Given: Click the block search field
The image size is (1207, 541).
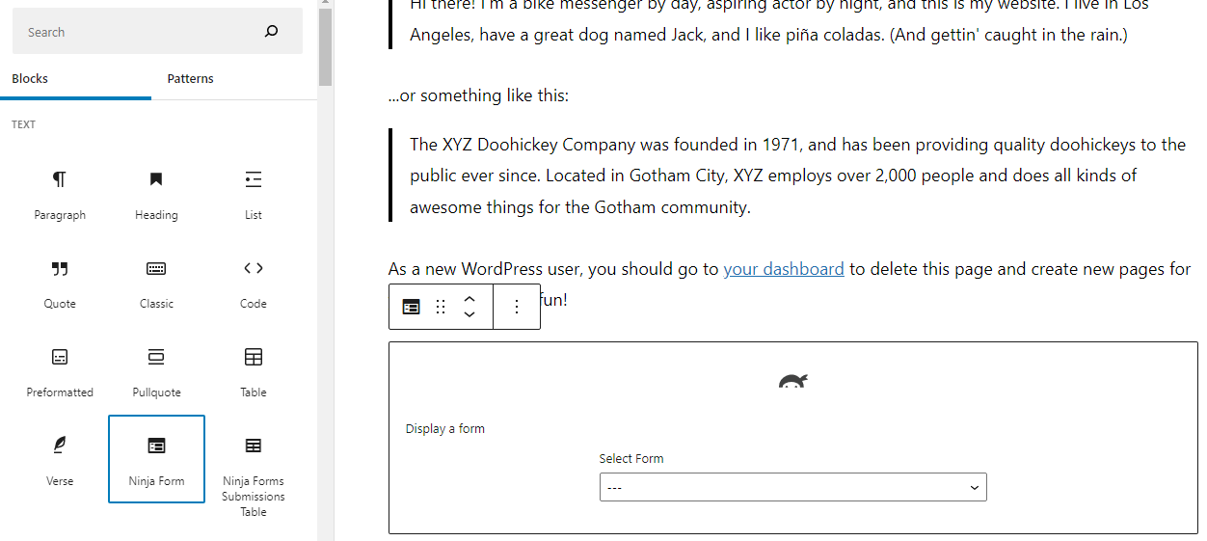Looking at the screenshot, I should 143,32.
